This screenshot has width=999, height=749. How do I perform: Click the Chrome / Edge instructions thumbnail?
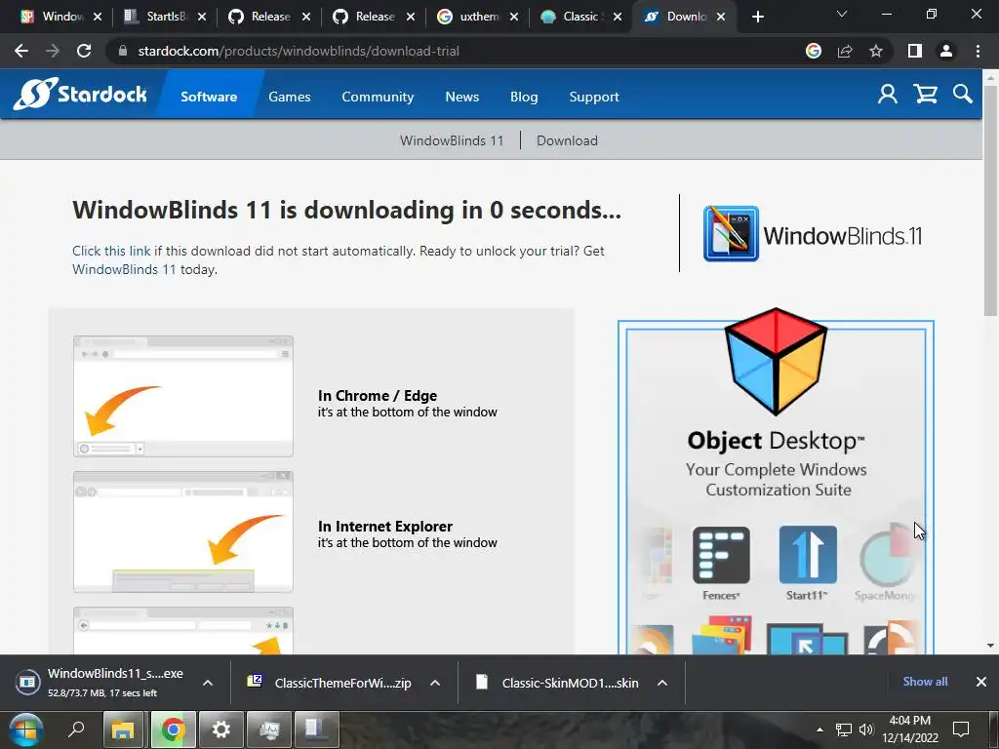click(183, 396)
